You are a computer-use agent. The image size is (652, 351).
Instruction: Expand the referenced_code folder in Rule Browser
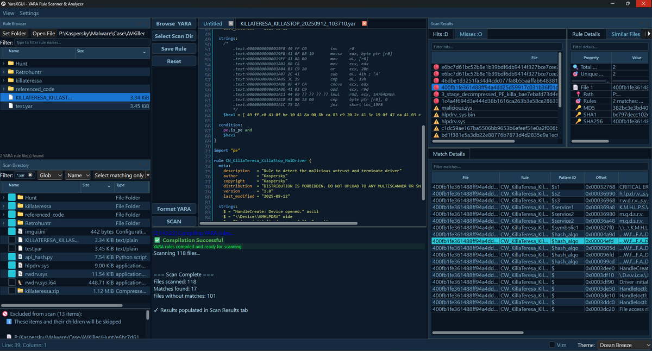click(x=4, y=89)
